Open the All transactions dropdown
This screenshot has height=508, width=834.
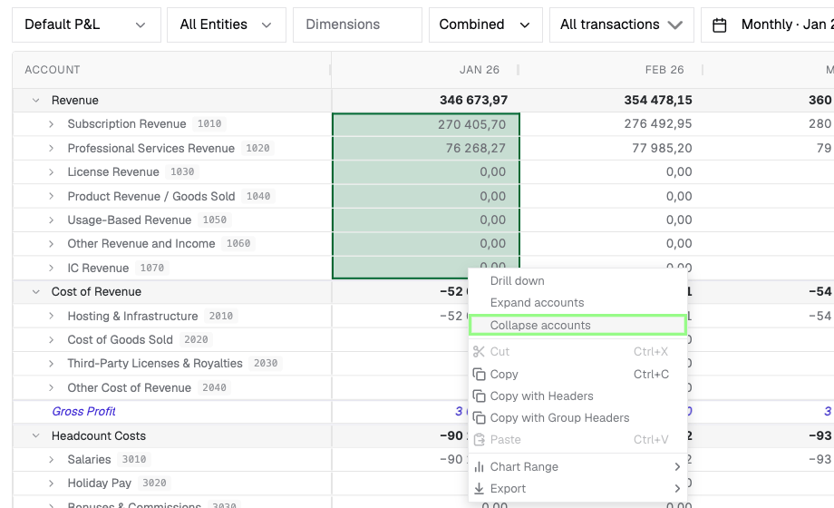point(621,25)
